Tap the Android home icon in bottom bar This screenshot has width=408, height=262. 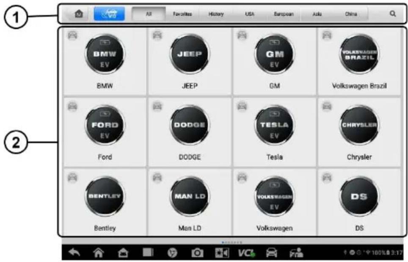(x=99, y=252)
